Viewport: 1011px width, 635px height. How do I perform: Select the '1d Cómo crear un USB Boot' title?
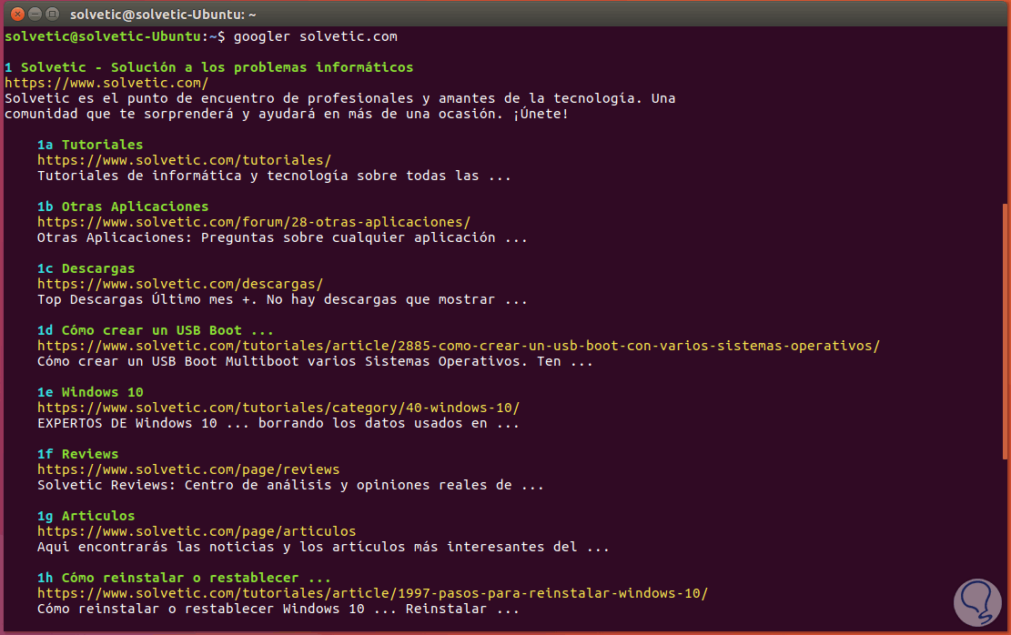click(156, 330)
